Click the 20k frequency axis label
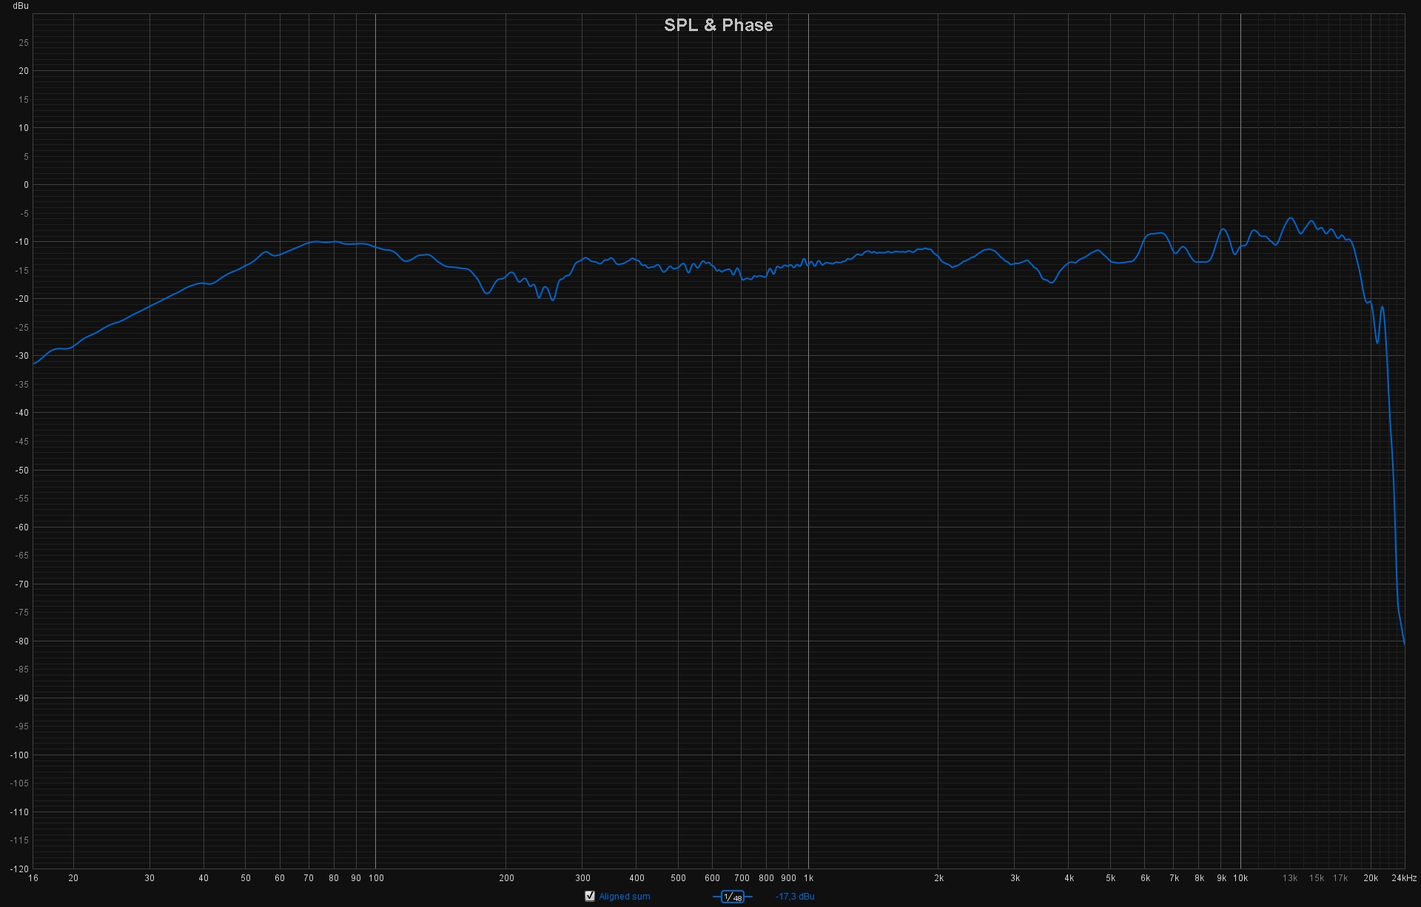Image resolution: width=1421 pixels, height=907 pixels. click(1371, 878)
